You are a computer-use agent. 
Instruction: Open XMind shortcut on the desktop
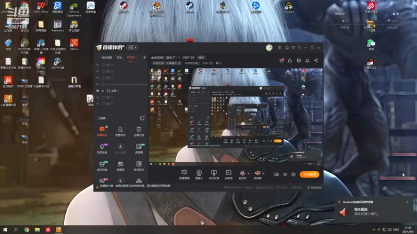pos(74,45)
